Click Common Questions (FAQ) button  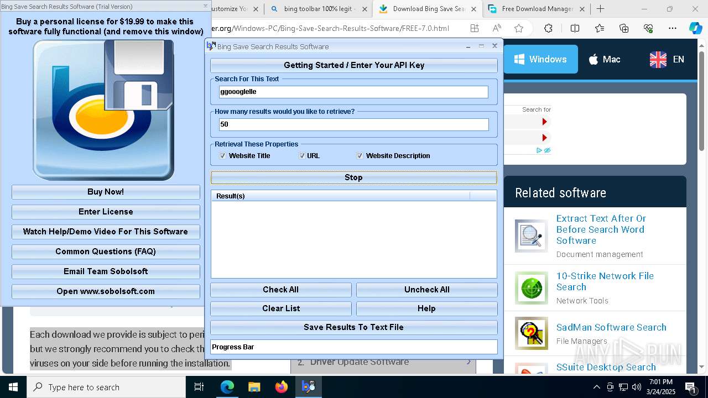click(106, 252)
